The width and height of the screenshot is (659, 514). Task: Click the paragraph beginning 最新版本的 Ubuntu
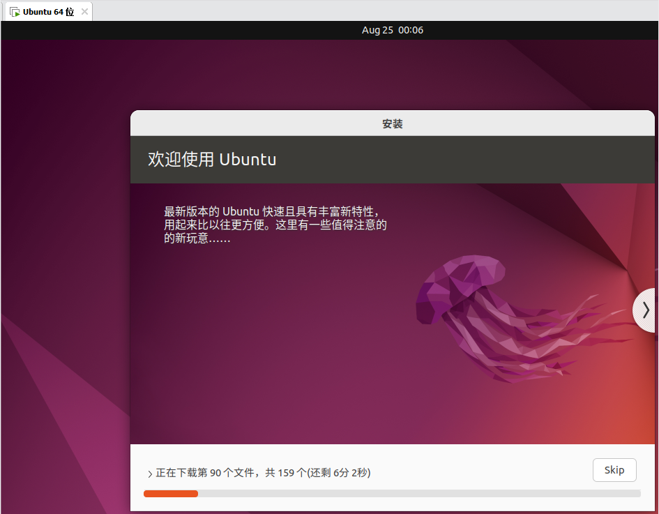(x=275, y=225)
